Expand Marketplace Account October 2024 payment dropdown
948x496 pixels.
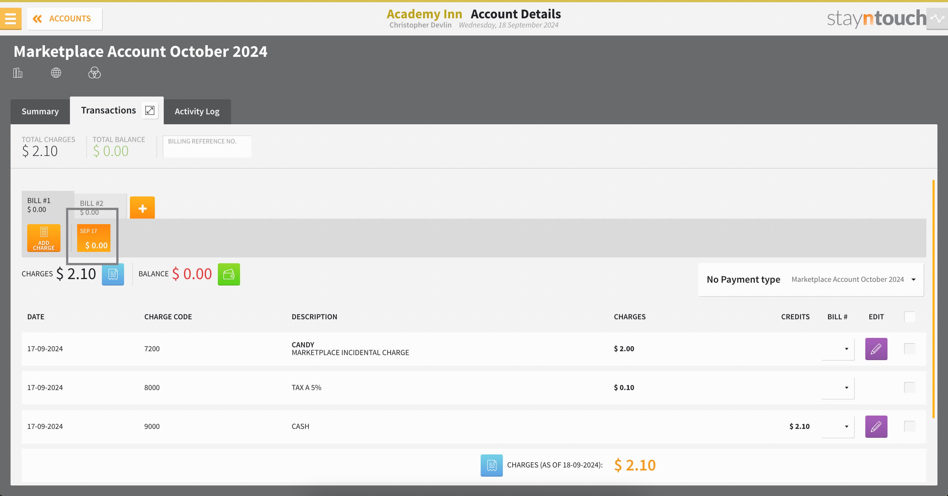[x=853, y=279]
